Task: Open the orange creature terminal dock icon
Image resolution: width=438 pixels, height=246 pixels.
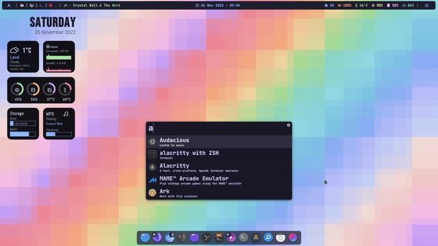Action: click(219, 238)
